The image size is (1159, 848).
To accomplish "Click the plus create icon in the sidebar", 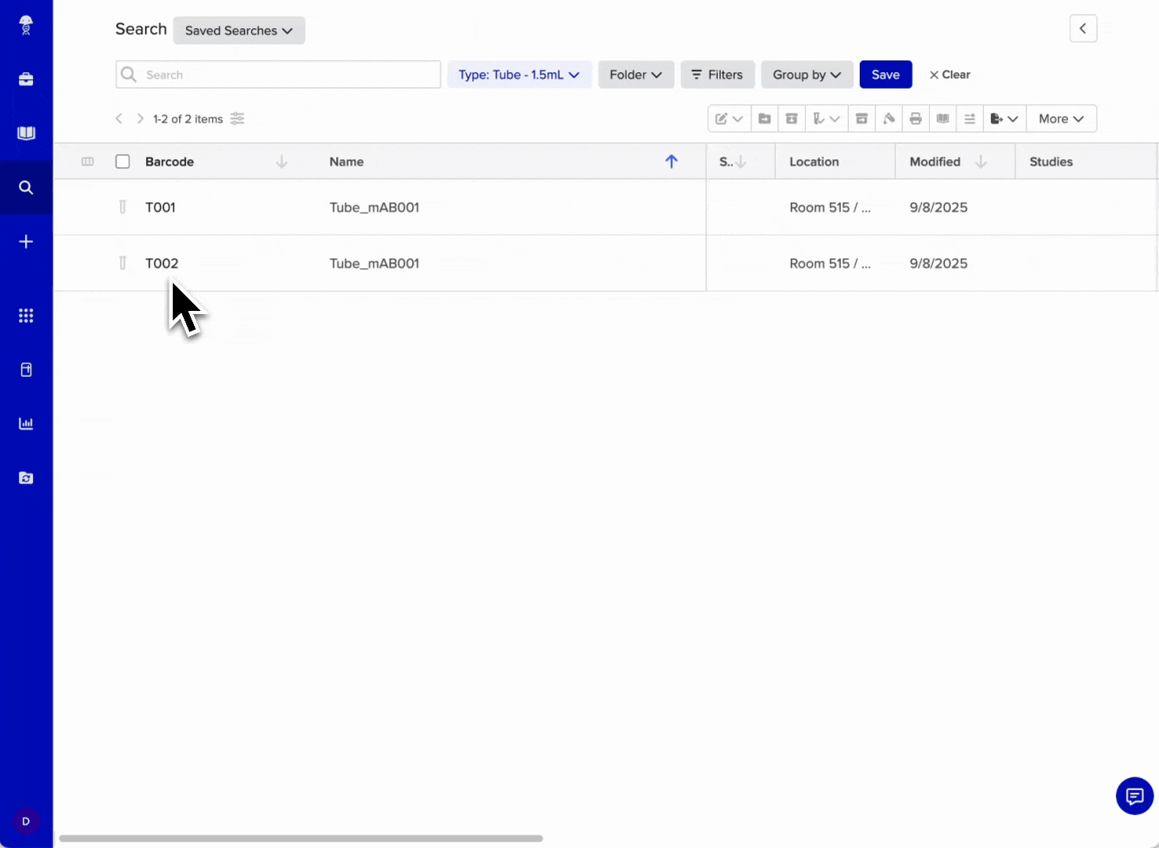I will (26, 242).
